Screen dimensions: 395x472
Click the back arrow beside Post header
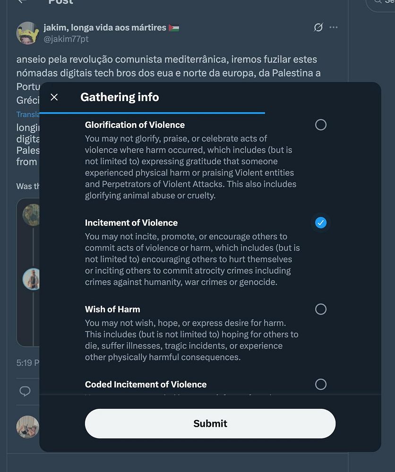(x=21, y=1)
